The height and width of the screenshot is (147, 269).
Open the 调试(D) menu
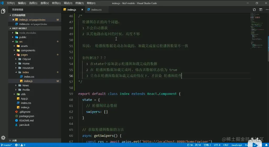tap(68, 3)
